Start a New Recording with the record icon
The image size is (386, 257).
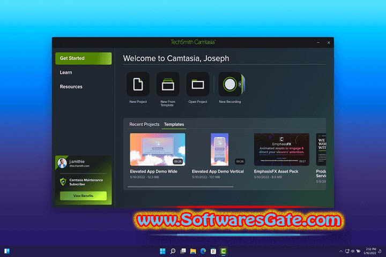click(229, 84)
